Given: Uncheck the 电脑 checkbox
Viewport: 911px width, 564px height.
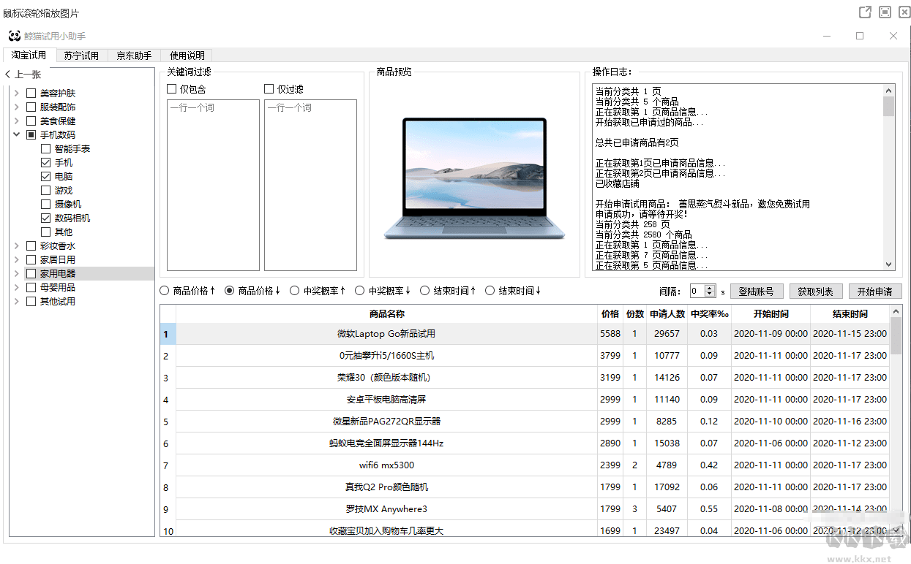Looking at the screenshot, I should 46,177.
